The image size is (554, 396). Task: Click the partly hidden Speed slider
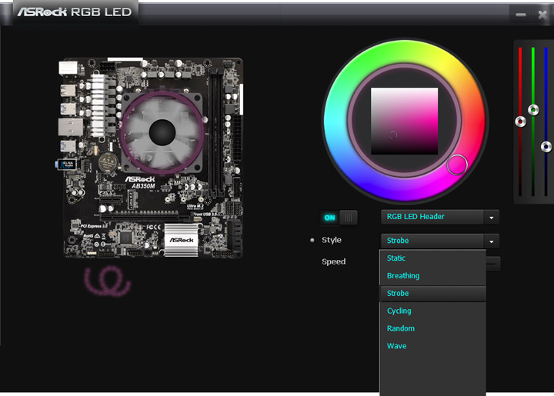(493, 264)
